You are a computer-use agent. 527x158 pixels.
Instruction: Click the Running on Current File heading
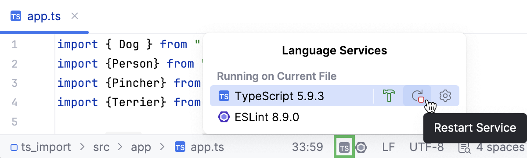tap(277, 76)
